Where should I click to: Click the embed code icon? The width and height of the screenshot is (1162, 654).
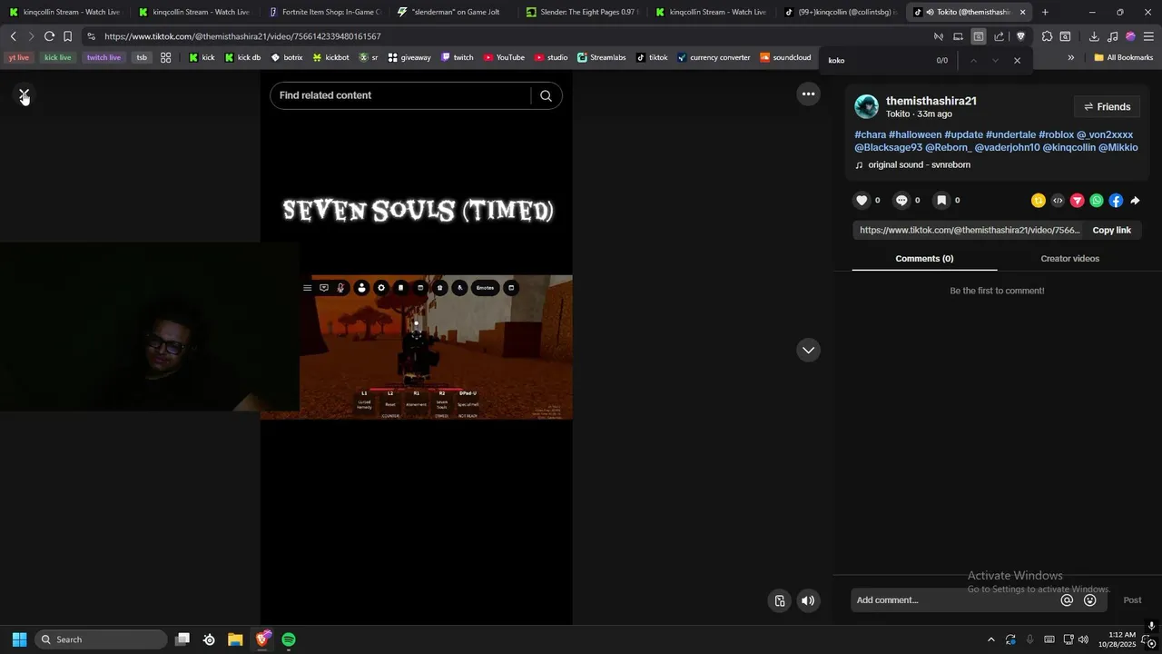point(1058,201)
